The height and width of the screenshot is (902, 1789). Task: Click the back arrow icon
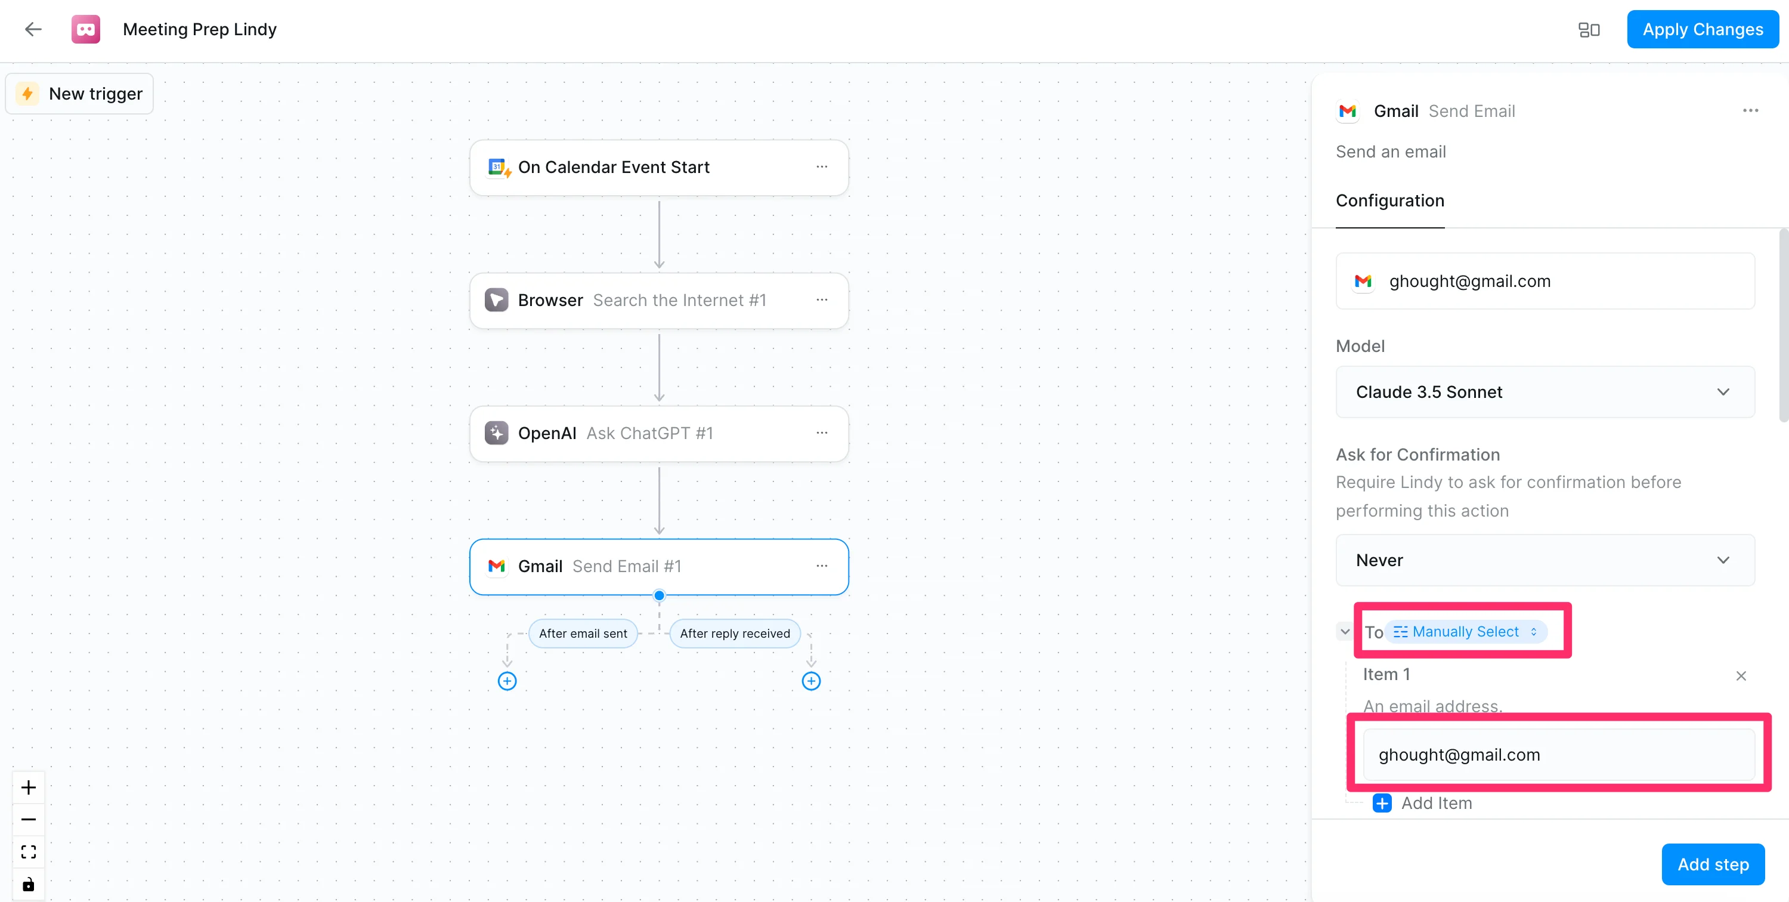[33, 29]
